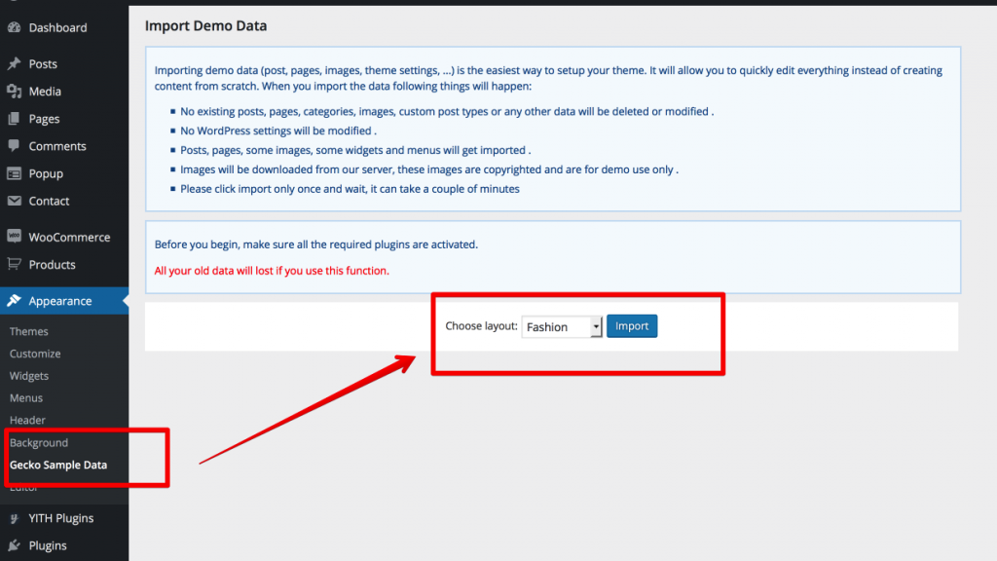This screenshot has height=561, width=997.
Task: Select Menus under Appearance
Action: [28, 397]
